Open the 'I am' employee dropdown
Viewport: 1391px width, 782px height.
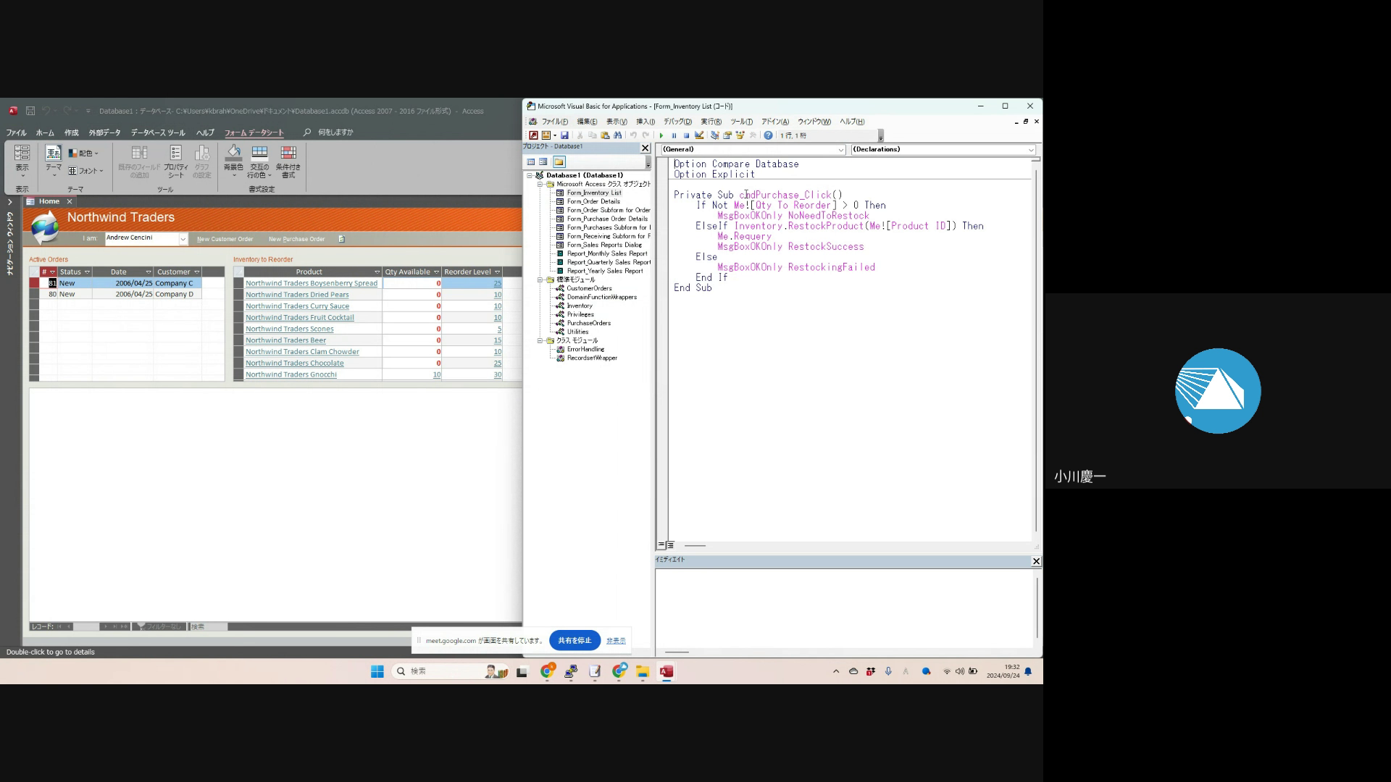click(x=183, y=238)
